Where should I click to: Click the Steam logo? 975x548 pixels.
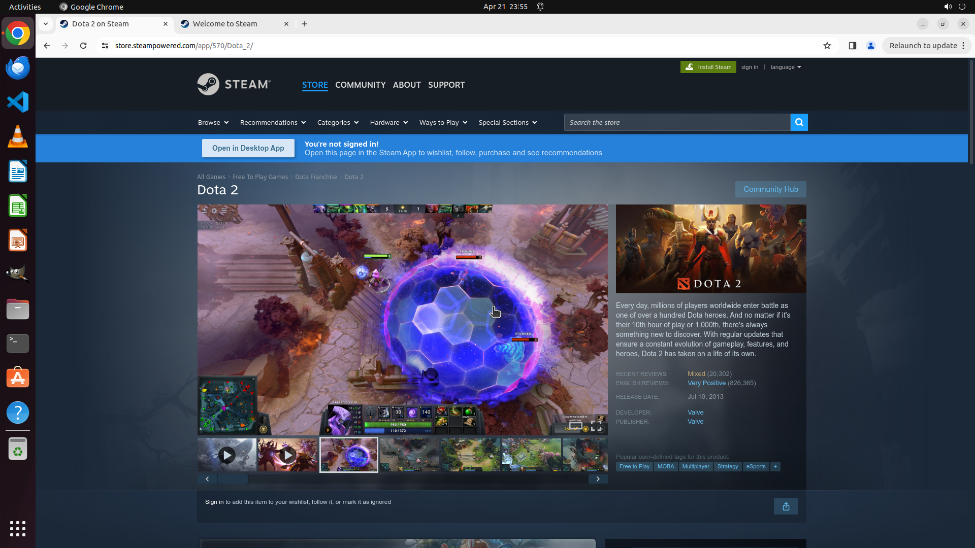234,84
